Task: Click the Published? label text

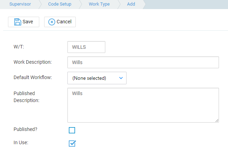Action: coord(25,129)
